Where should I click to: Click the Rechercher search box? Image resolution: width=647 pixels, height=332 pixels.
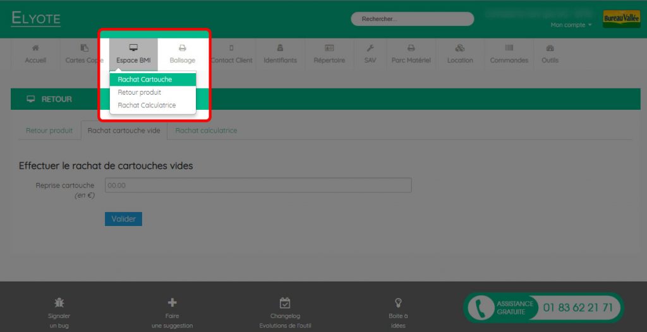pos(412,19)
